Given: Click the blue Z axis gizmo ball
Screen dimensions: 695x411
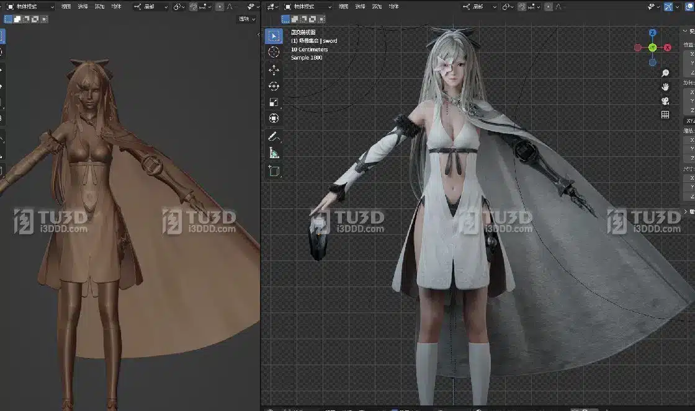Looking at the screenshot, I should tap(653, 33).
